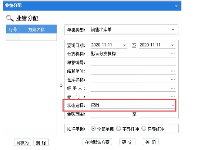
Task: Open 结算单位 browse ellipsis button
Action: [173, 71]
